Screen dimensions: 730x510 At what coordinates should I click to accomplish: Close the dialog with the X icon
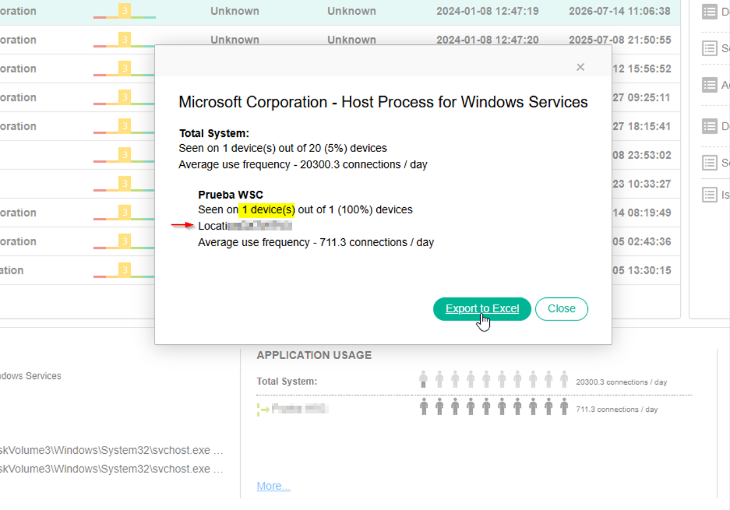580,67
